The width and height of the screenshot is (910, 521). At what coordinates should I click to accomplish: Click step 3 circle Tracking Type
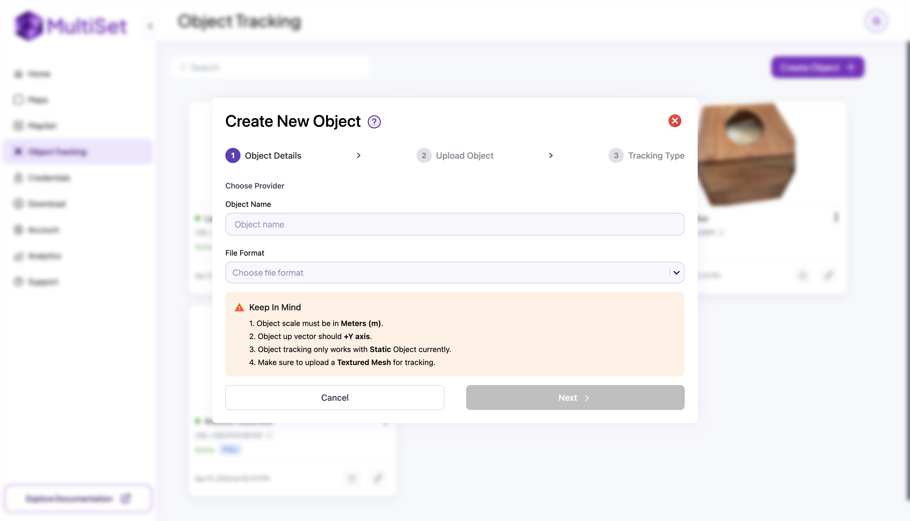616,156
